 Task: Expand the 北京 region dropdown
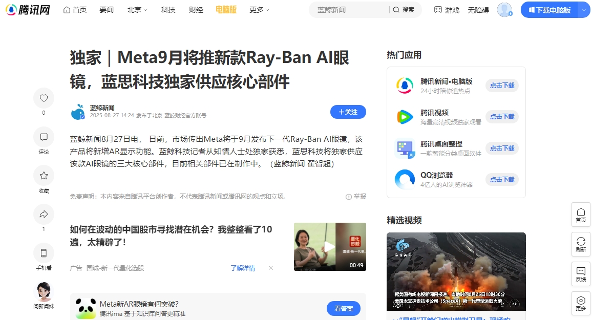pos(137,10)
